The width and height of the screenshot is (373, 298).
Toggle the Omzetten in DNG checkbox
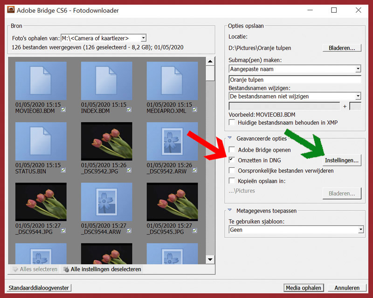(231, 160)
